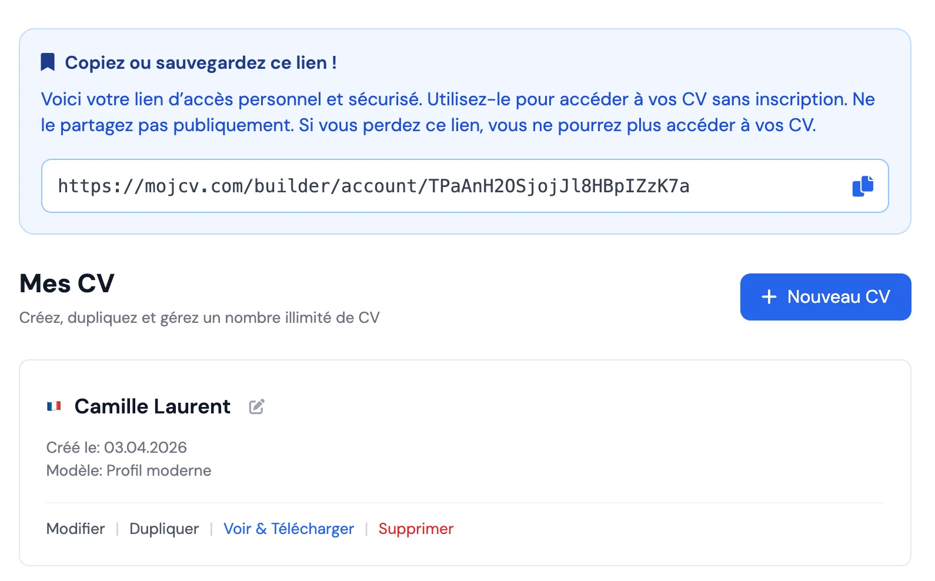Click the creation date text on the card
The width and height of the screenshot is (935, 581).
pos(116,448)
